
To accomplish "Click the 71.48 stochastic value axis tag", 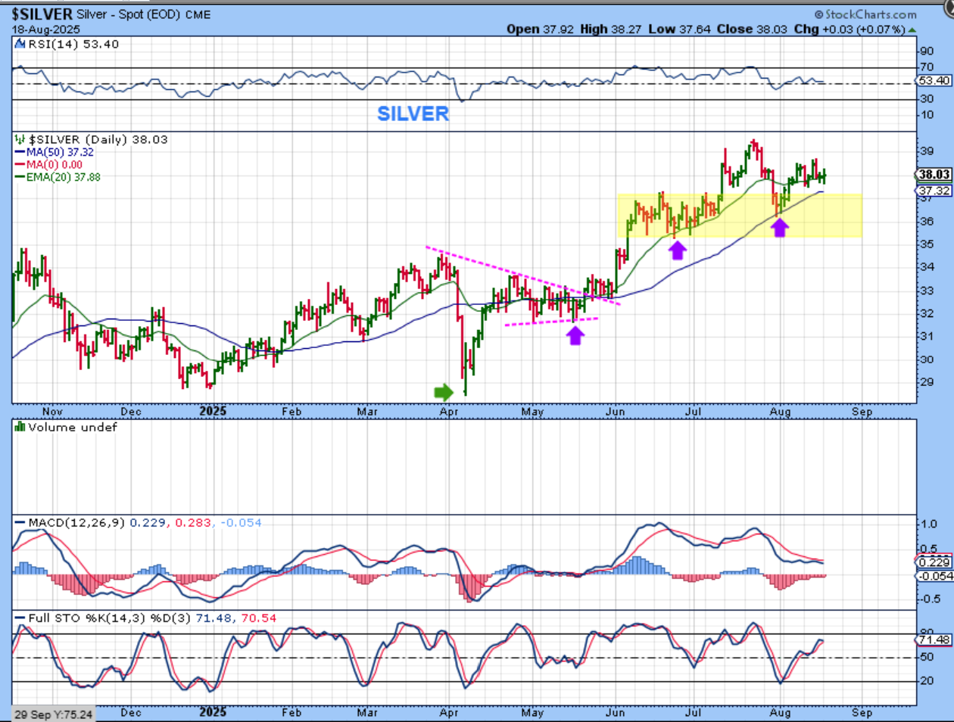I will click(x=933, y=640).
